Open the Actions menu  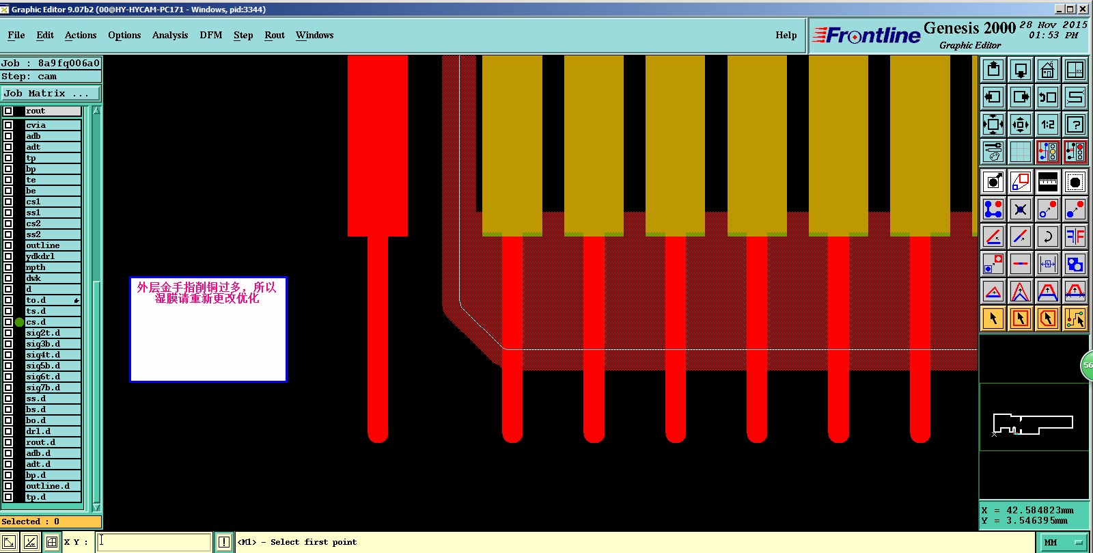(81, 35)
